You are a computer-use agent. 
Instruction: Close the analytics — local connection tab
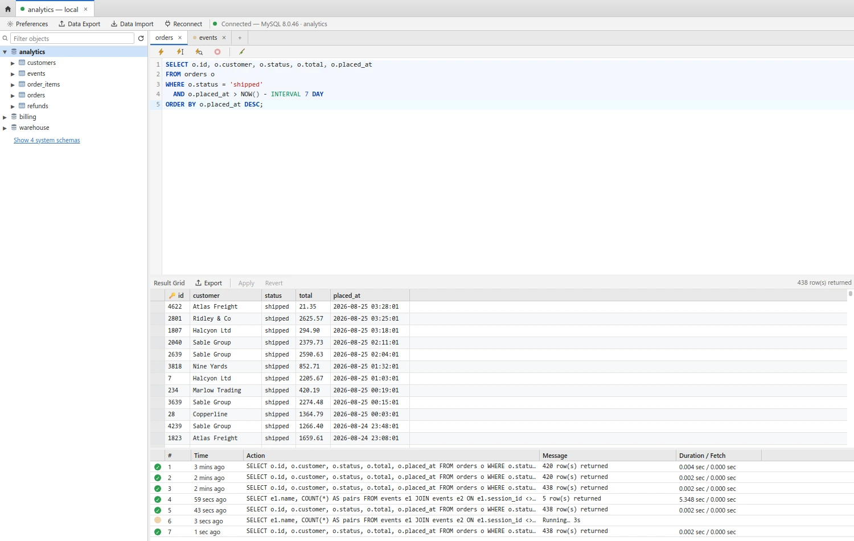[85, 9]
